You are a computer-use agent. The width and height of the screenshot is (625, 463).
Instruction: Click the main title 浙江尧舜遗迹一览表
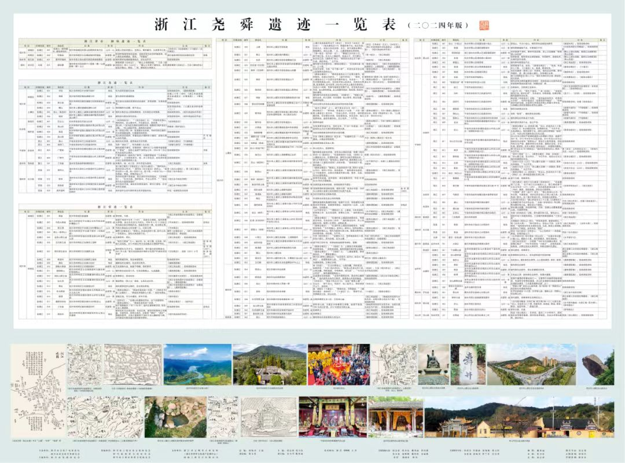[x=276, y=25]
